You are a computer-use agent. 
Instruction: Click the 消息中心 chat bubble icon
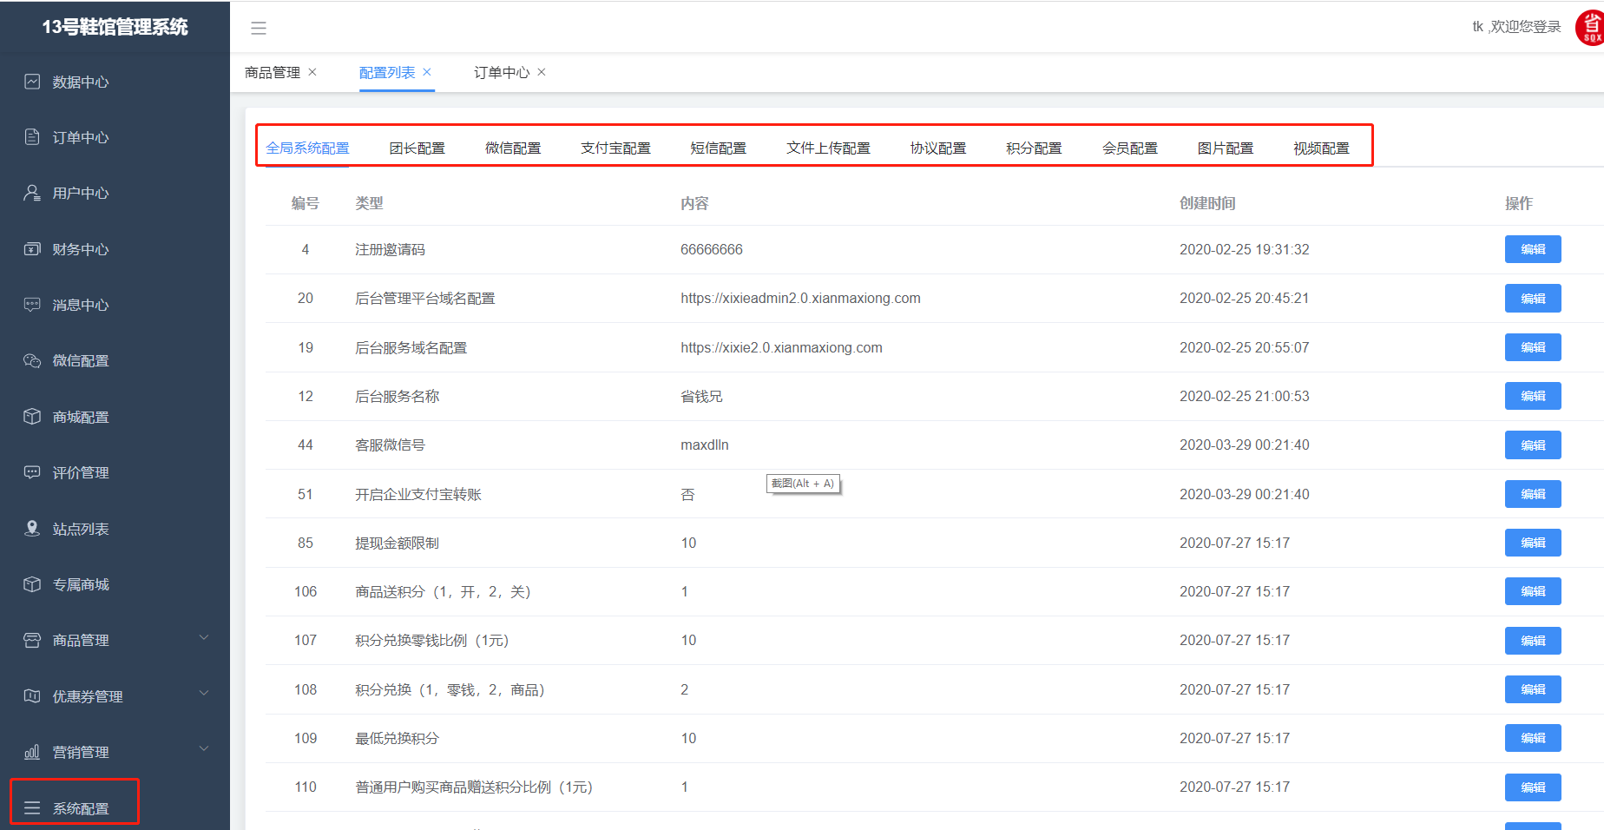(32, 305)
